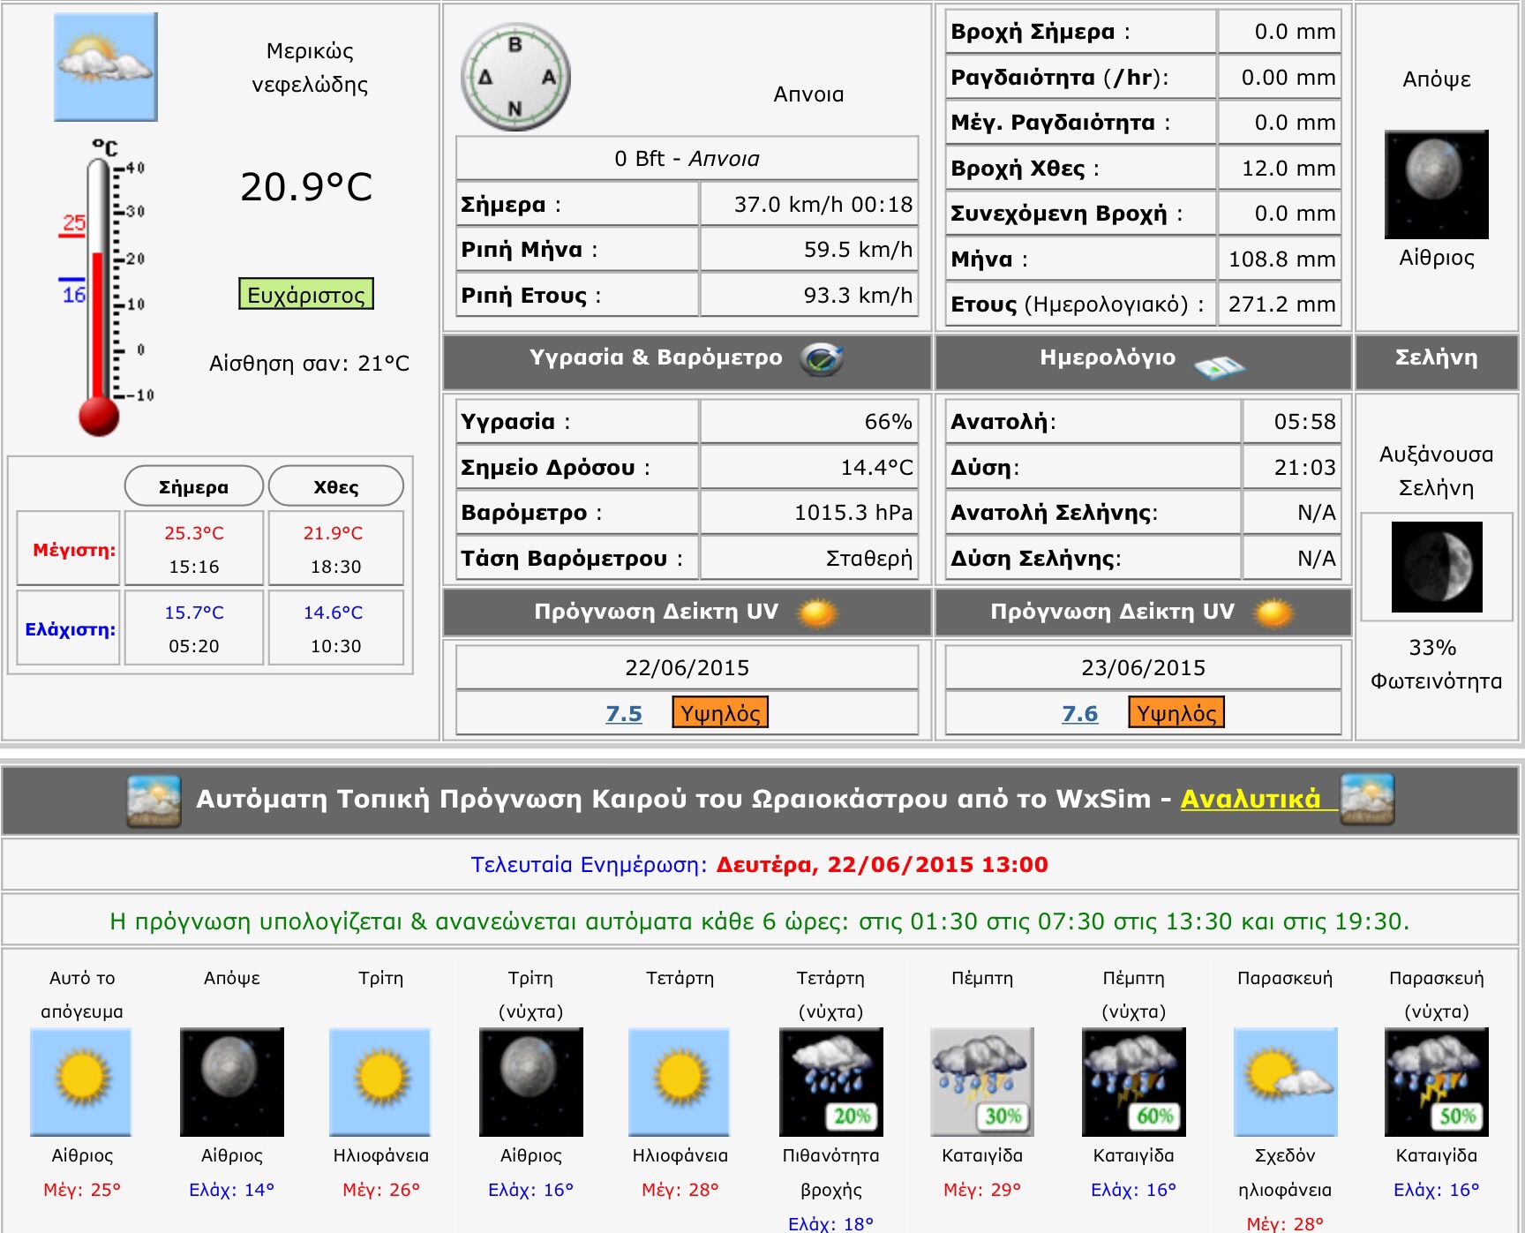Click the 37.0 km/h 00:18 gust value

coord(823,205)
